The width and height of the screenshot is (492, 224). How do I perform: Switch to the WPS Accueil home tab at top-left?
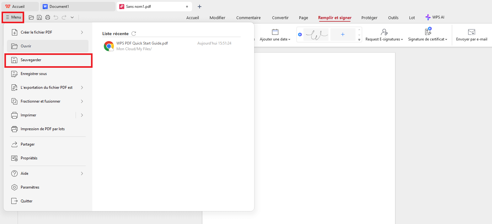(20, 7)
